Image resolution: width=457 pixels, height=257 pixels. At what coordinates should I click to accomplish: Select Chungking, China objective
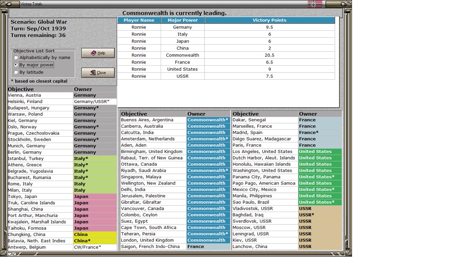point(40,235)
